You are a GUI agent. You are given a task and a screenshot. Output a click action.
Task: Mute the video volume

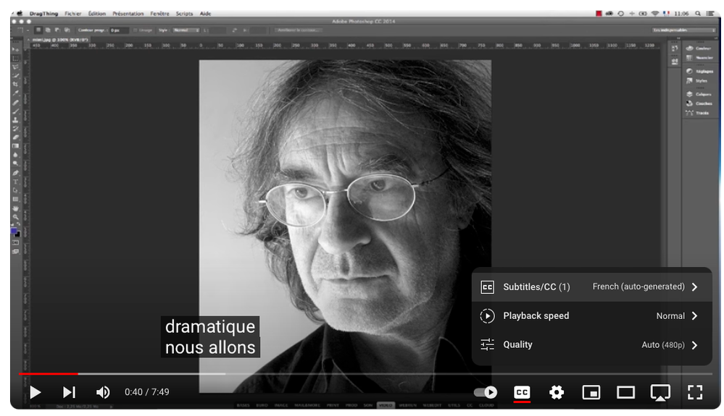[x=103, y=392]
